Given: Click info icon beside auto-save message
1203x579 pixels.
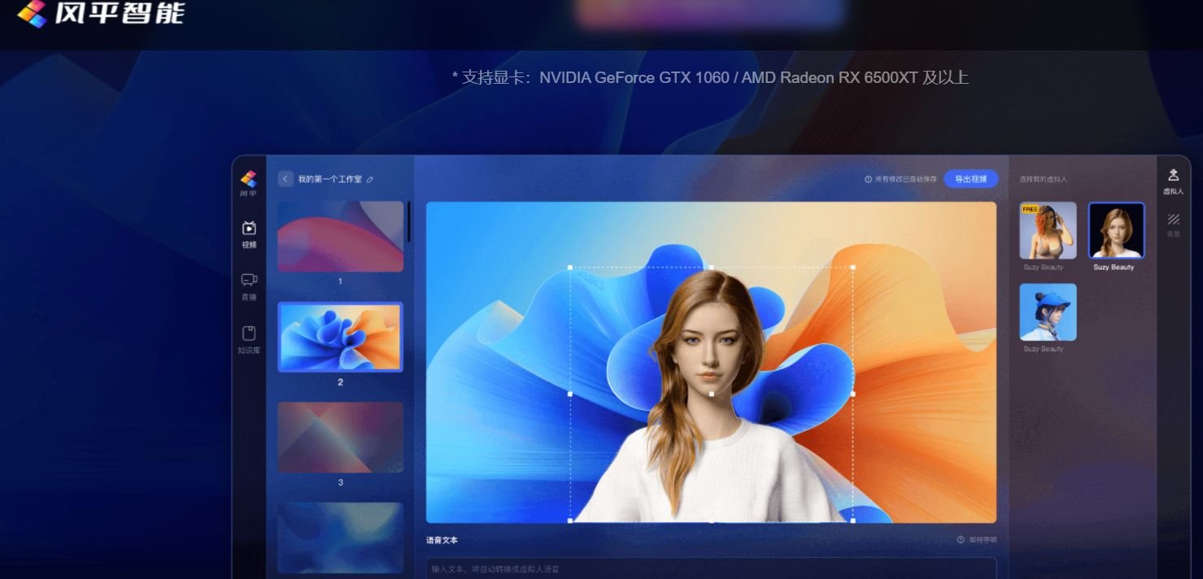Looking at the screenshot, I should [868, 180].
